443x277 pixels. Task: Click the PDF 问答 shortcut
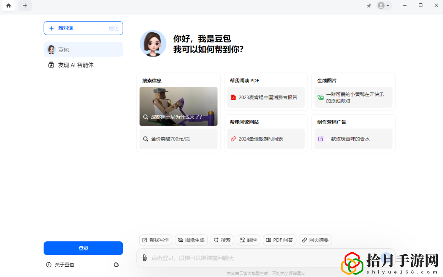pyautogui.click(x=279, y=240)
